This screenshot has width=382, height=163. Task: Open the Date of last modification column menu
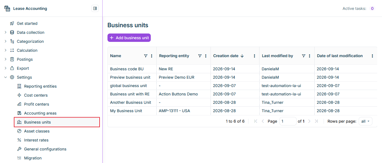pos(372,56)
